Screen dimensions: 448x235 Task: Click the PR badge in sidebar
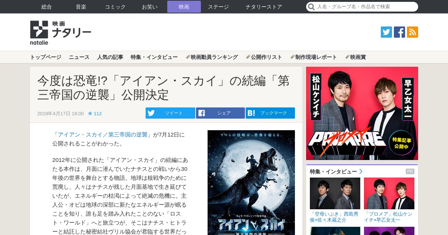(410, 172)
